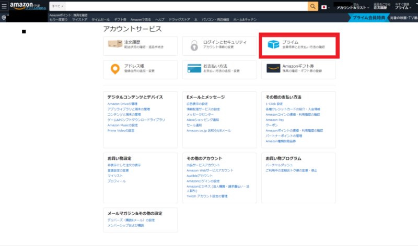Image resolution: width=418 pixels, height=246 pixels.
Task: Open ご利用中の定期おトク便の変更・停止 link
Action: tap(292, 170)
